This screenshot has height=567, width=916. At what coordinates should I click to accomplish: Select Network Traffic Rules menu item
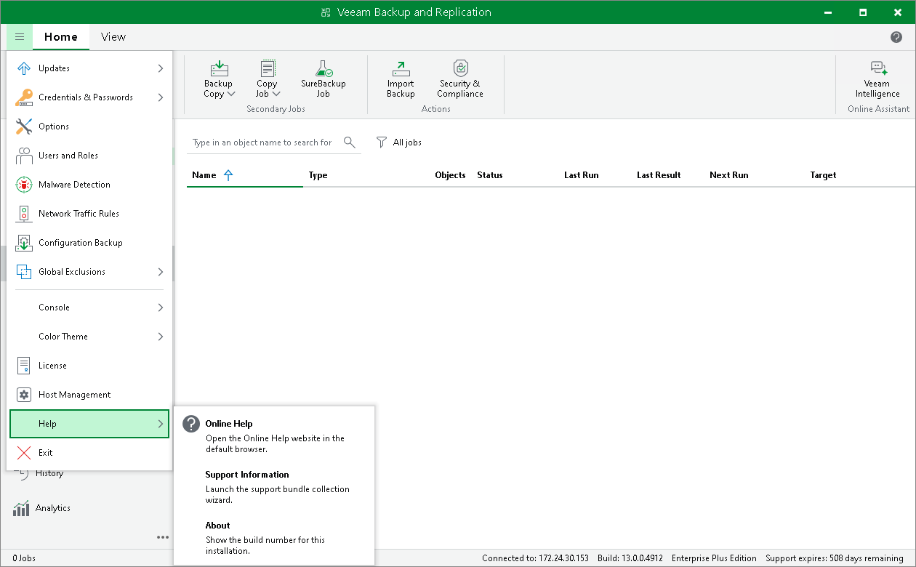click(x=89, y=214)
